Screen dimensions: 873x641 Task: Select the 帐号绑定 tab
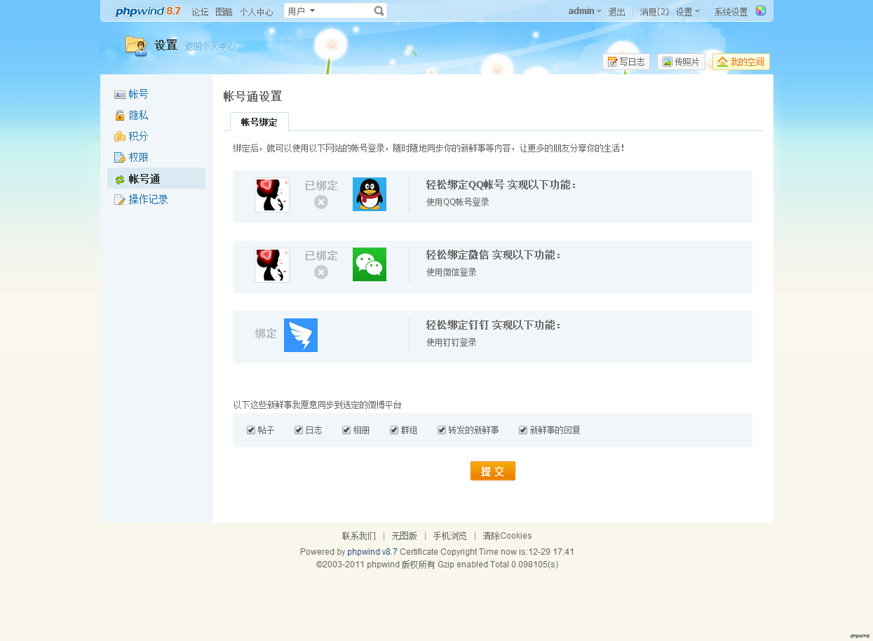point(259,122)
